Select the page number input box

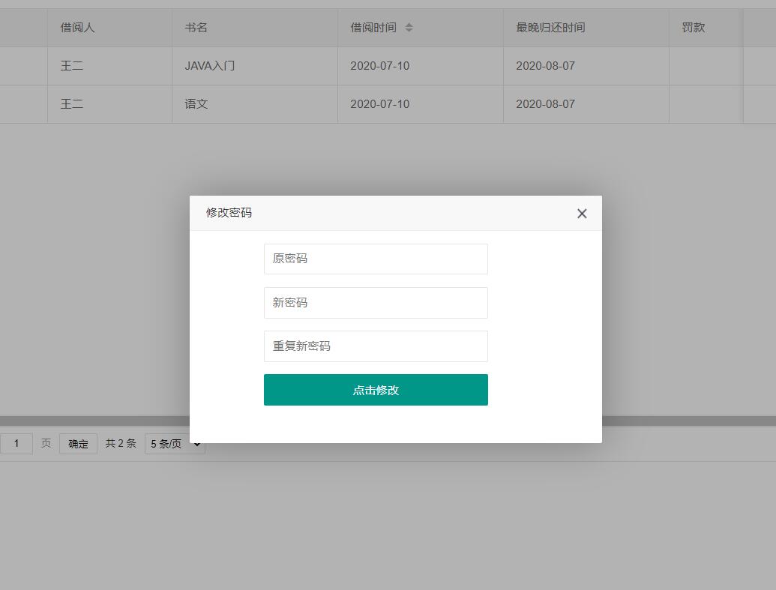(16, 443)
